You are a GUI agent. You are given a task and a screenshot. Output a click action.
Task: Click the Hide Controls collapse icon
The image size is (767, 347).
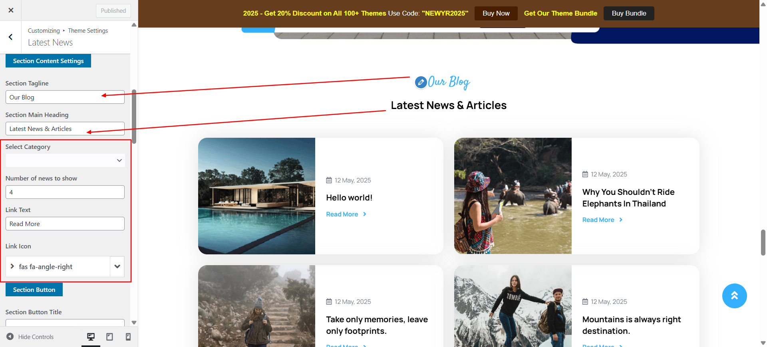[10, 337]
